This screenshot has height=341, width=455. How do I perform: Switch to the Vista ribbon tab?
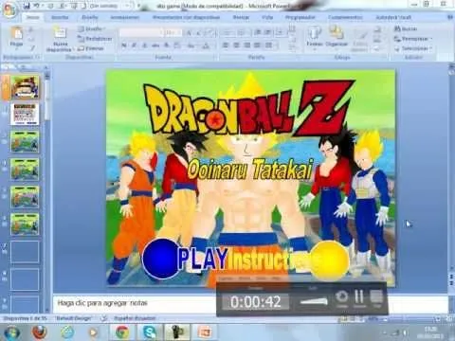[267, 17]
